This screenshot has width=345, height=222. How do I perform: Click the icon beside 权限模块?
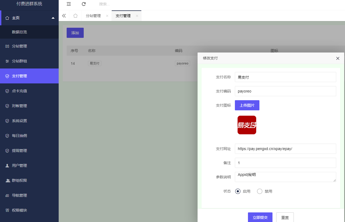point(7,210)
